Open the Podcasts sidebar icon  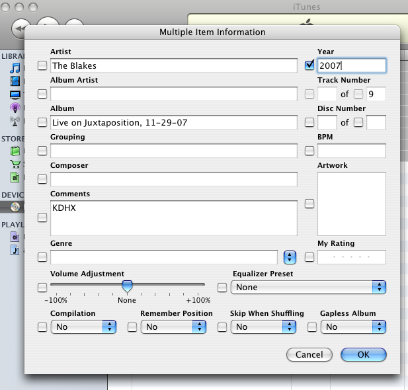[x=15, y=107]
